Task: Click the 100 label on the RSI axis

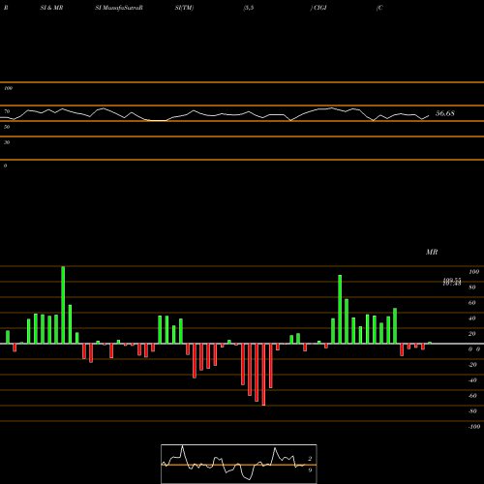Action: click(x=8, y=88)
